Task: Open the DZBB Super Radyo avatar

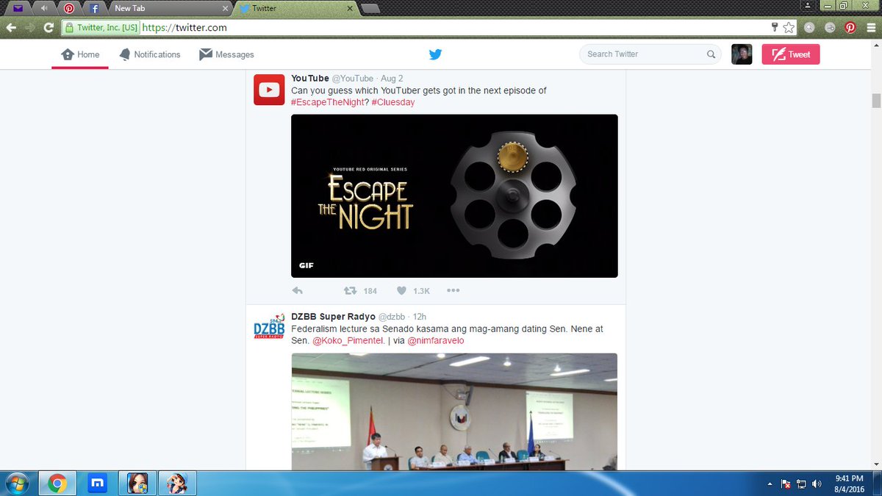Action: pos(269,328)
